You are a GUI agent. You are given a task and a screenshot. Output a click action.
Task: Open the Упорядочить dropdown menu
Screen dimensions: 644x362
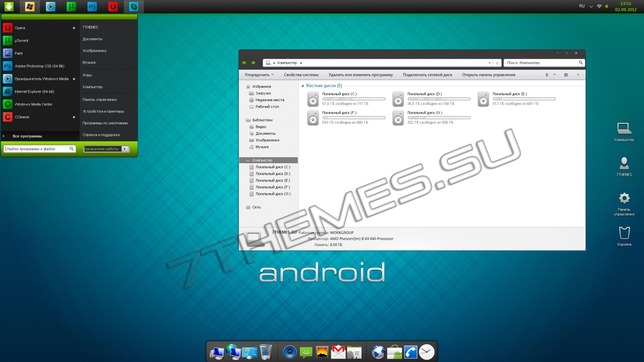[x=259, y=75]
